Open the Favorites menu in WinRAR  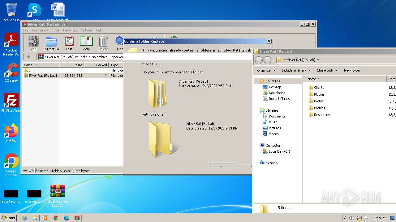pyautogui.click(x=70, y=30)
